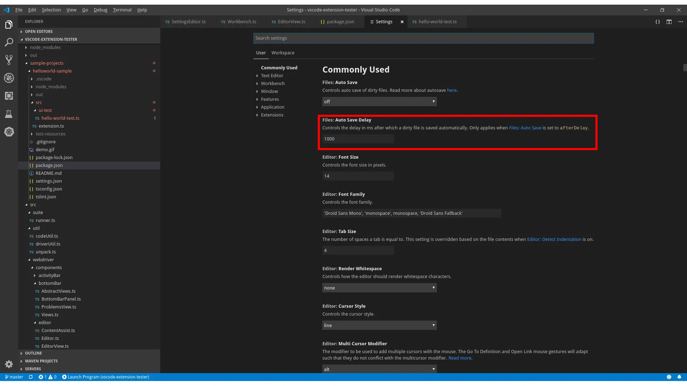Follow the Files: Auto Save link
This screenshot has width=687, height=386.
(x=525, y=128)
